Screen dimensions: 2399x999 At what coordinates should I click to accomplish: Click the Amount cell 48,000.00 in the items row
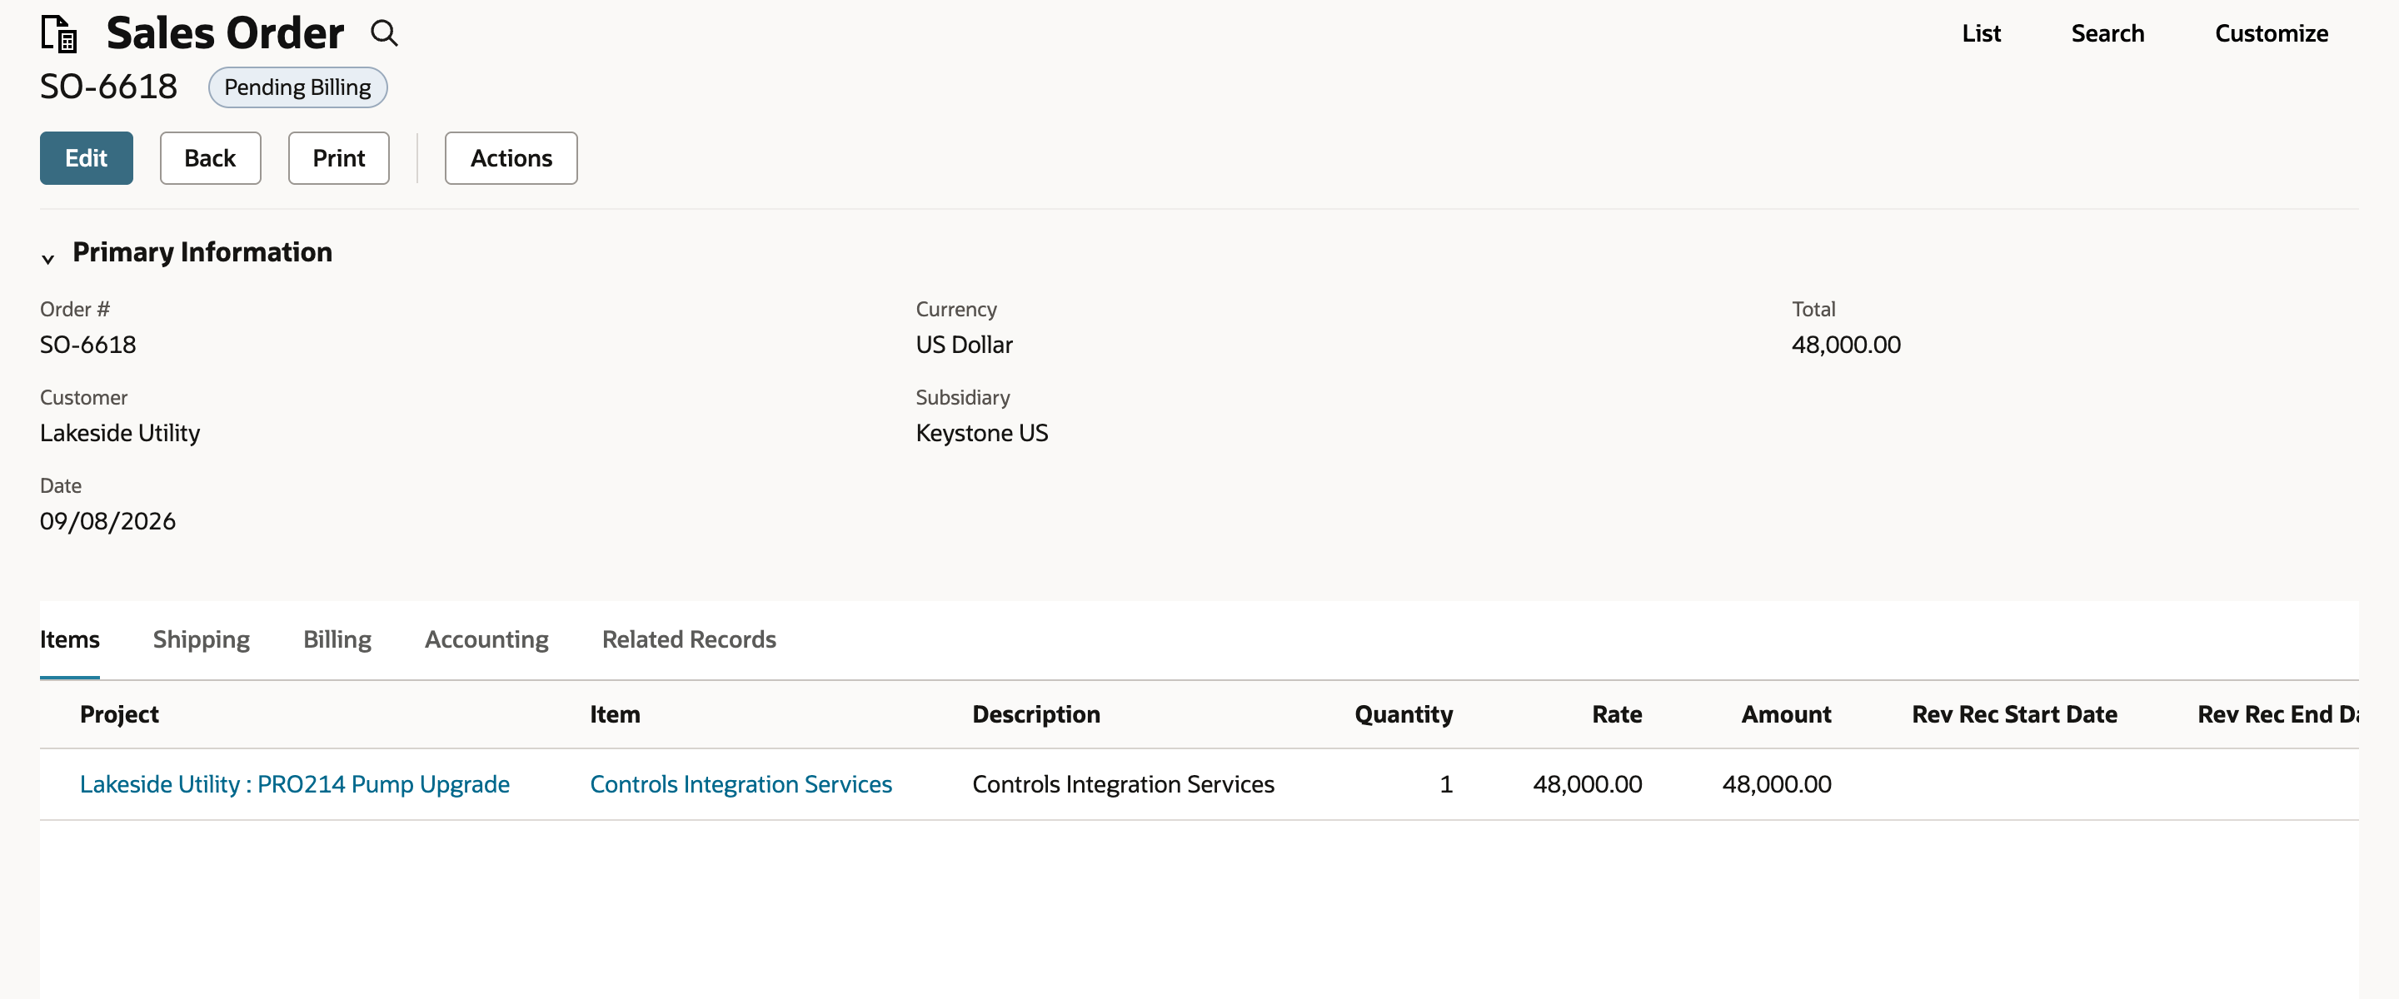coord(1777,785)
